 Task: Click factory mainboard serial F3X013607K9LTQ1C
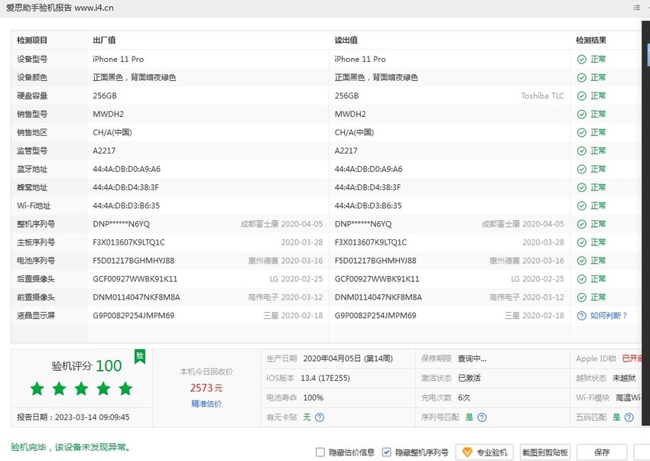tap(129, 242)
